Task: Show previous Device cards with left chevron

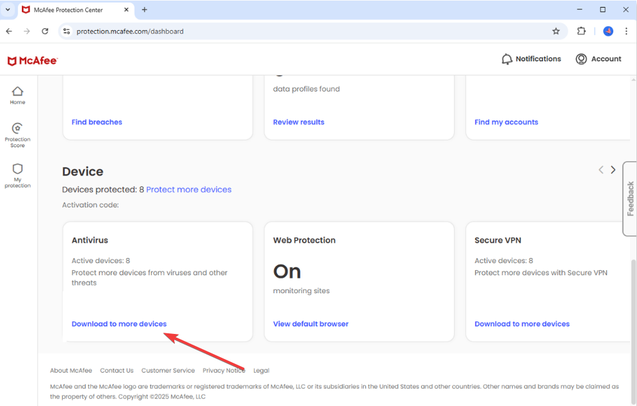Action: coord(601,170)
